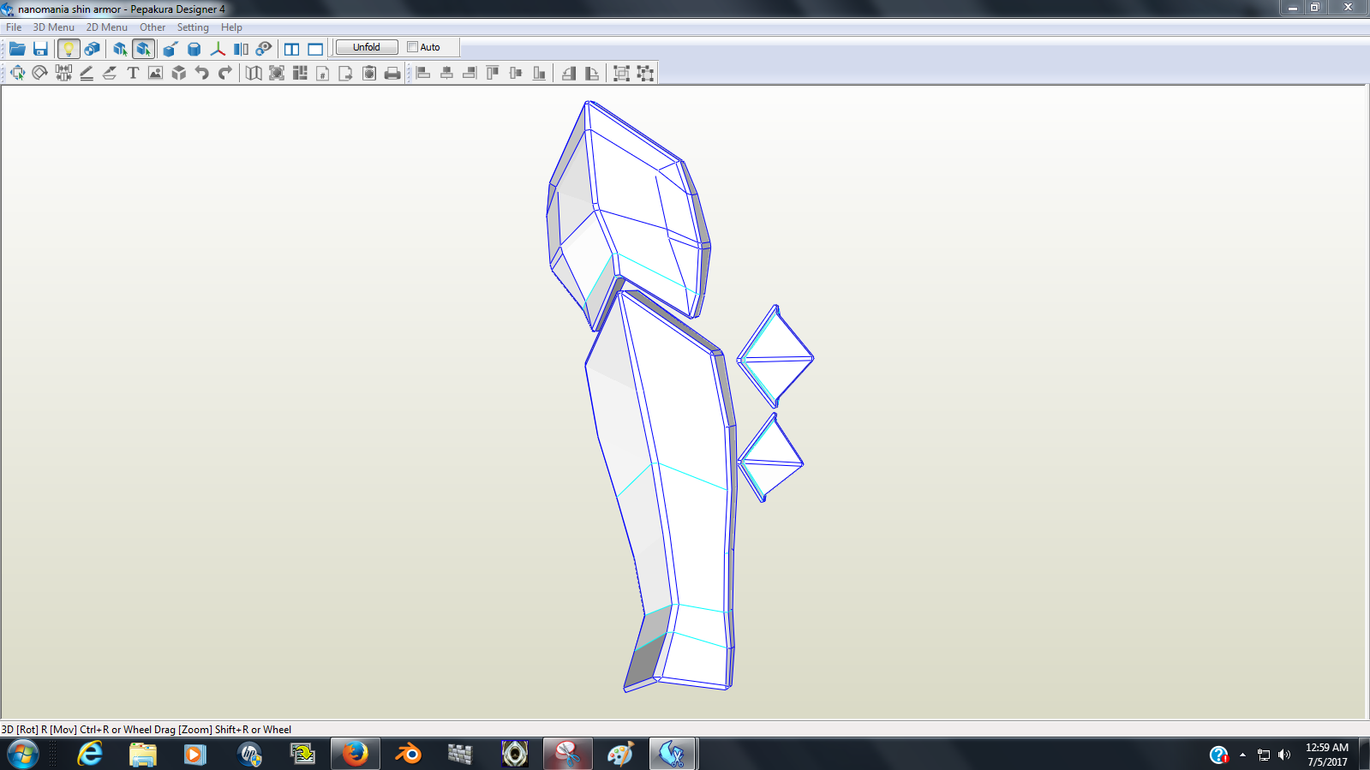Open the Other menu

pos(153,27)
